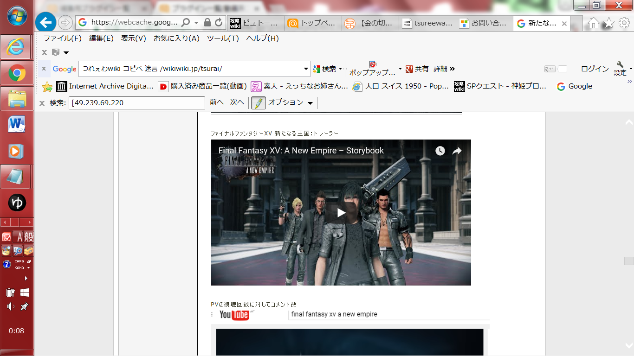Expand the find bar オプション dropdown
The width and height of the screenshot is (634, 356).
310,103
